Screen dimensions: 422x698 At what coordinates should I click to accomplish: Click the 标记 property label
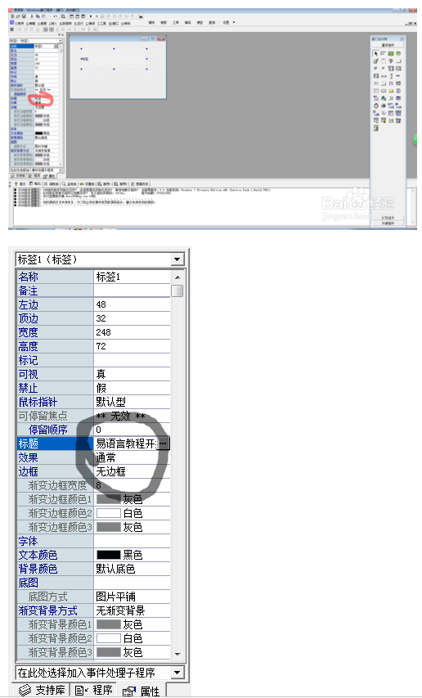click(x=28, y=360)
